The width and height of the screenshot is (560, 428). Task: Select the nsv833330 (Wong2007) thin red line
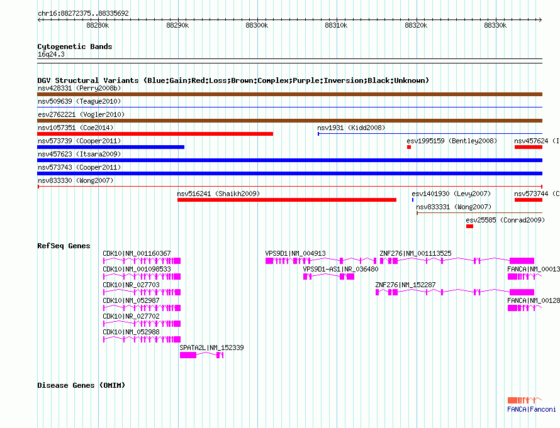tap(289, 187)
